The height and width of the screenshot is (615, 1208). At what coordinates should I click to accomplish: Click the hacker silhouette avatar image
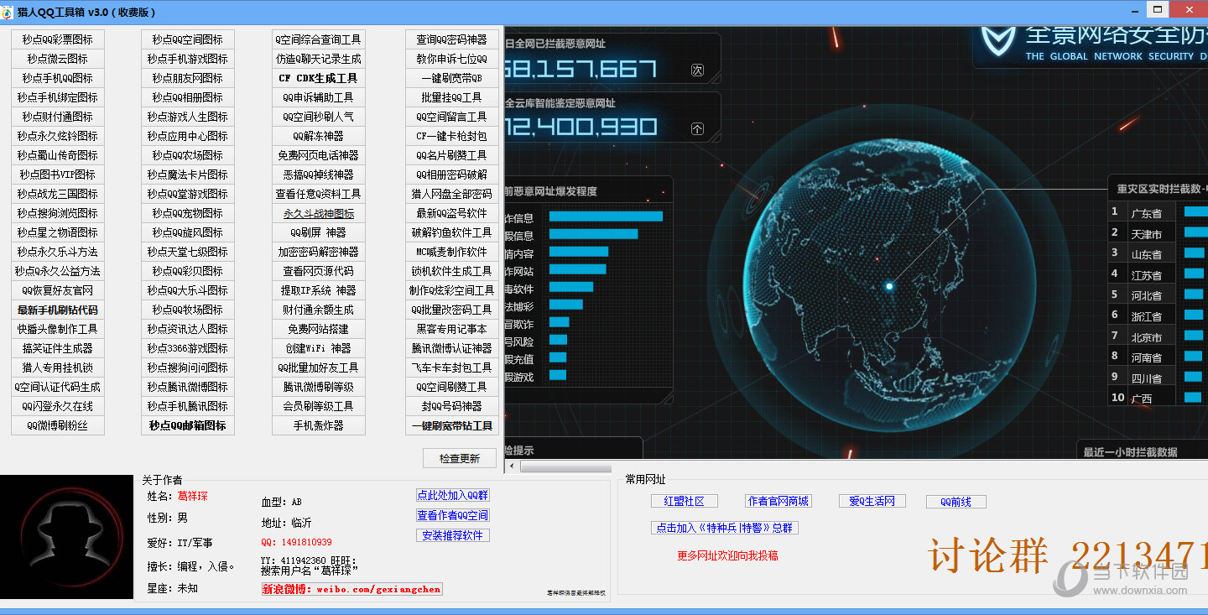[67, 536]
